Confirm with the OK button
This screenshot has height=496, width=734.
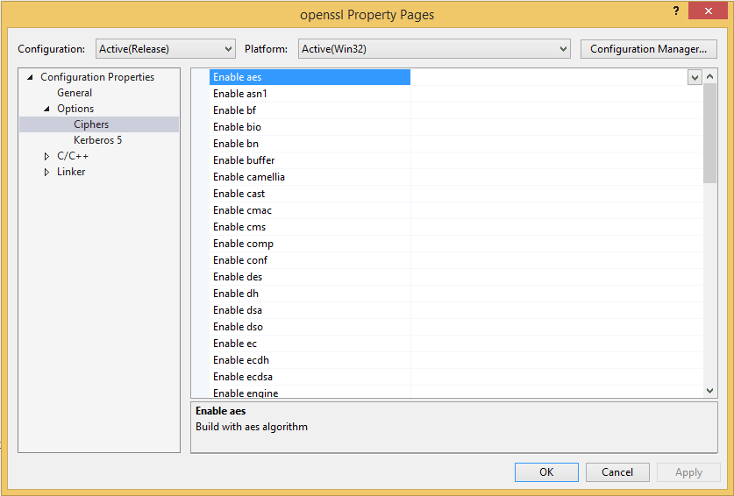tap(546, 472)
